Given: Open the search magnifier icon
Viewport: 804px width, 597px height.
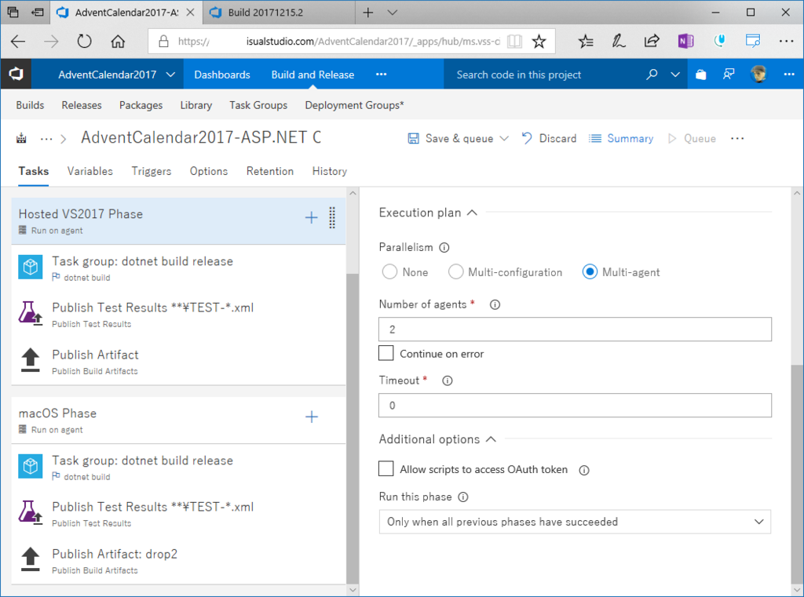Looking at the screenshot, I should tap(651, 75).
